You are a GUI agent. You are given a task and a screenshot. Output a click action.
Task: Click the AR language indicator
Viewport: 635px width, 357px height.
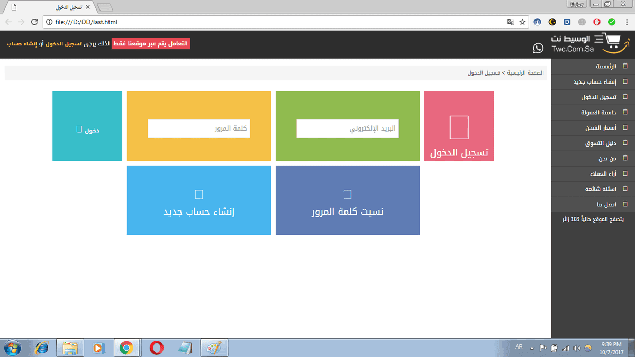click(x=519, y=347)
